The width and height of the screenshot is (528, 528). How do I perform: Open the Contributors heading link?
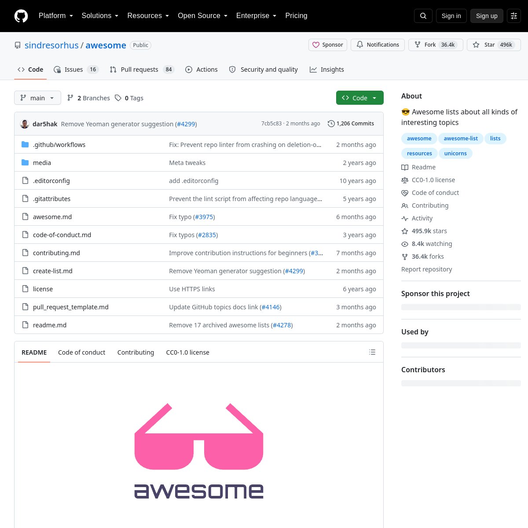423,370
